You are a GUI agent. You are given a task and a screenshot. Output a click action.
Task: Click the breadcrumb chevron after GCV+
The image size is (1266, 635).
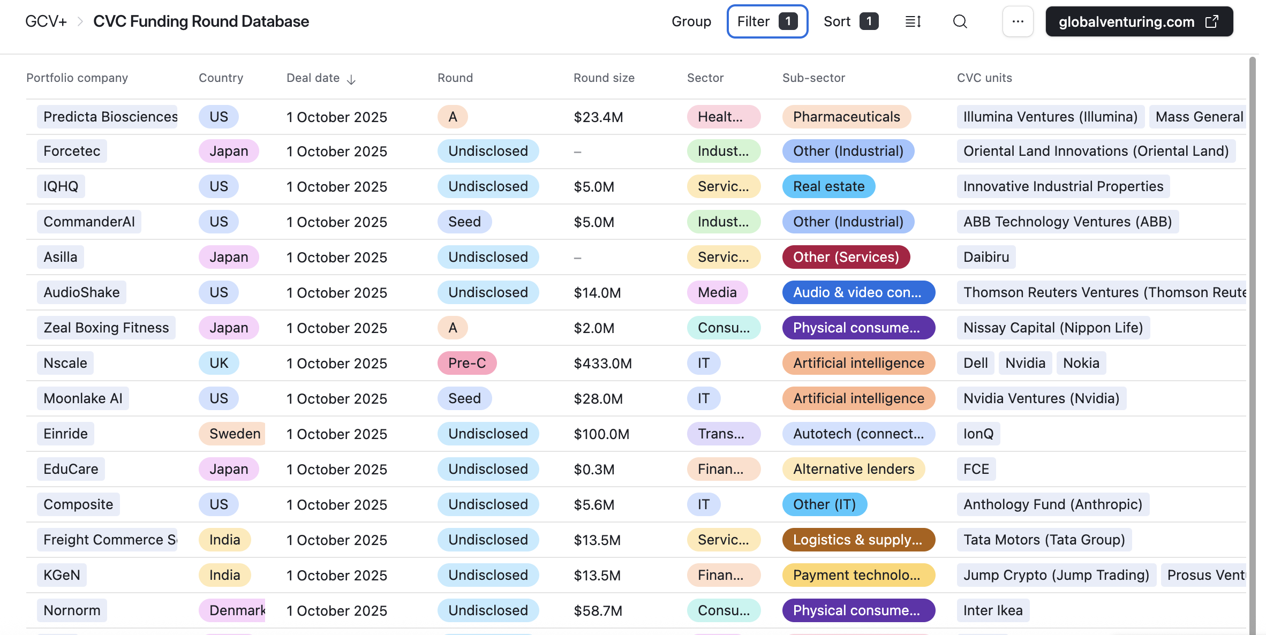80,21
